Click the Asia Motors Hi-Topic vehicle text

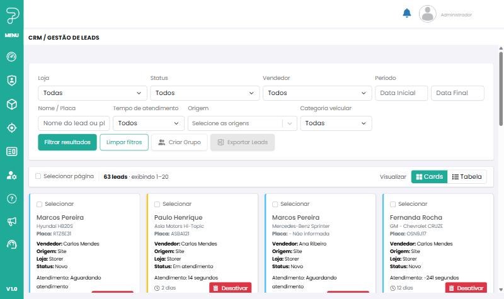point(179,226)
